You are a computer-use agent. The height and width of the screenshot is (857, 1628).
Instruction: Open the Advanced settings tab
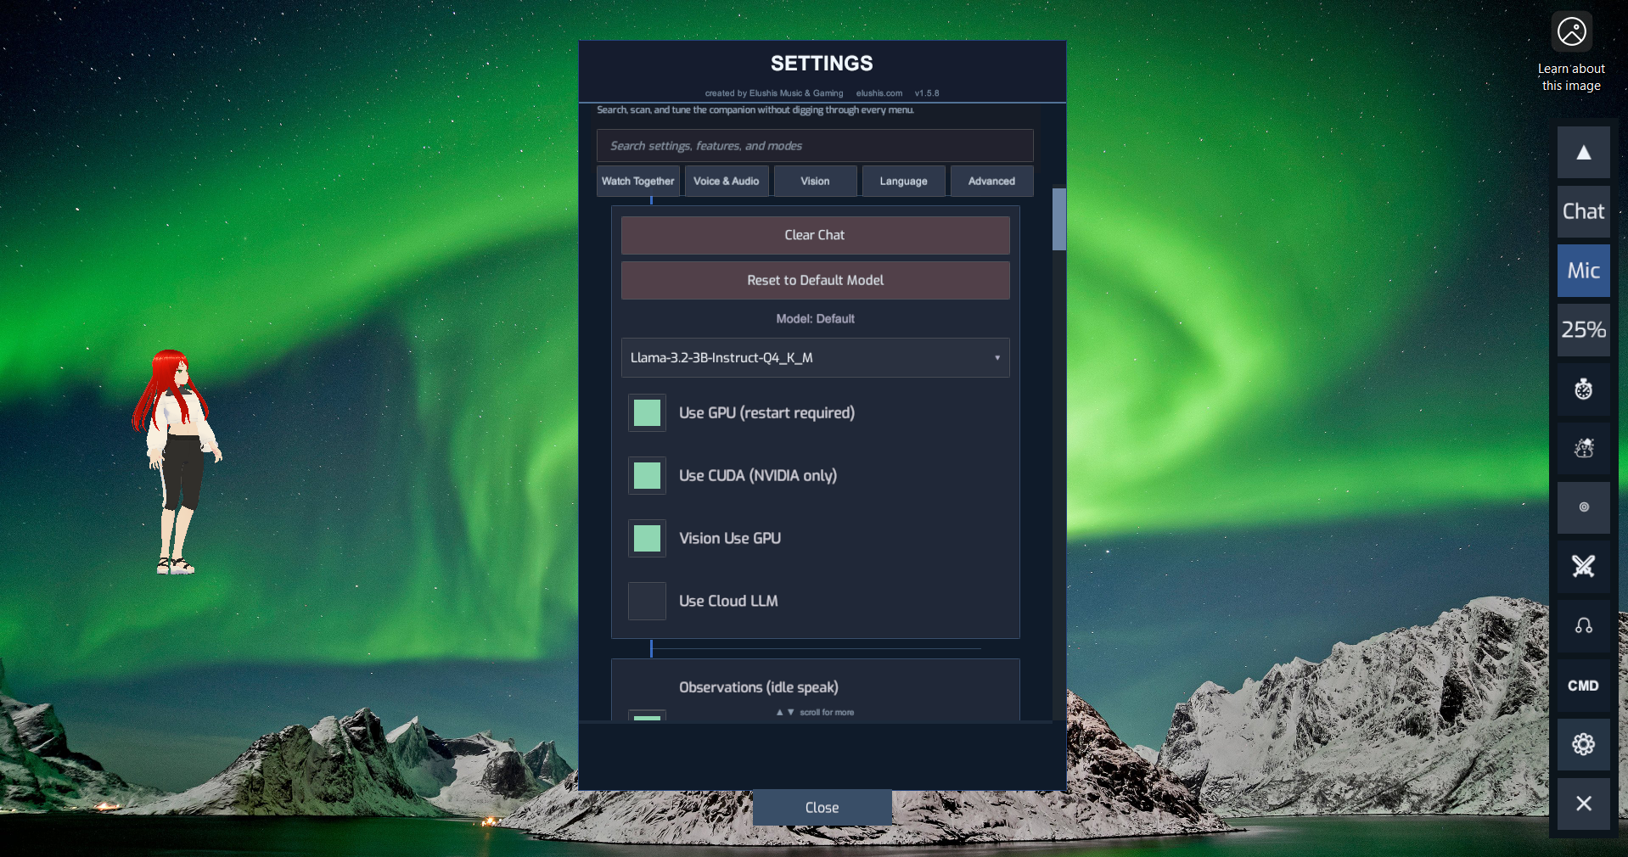991,181
